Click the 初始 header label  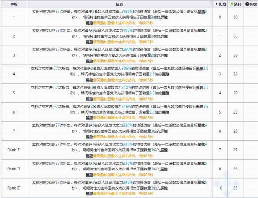pyautogui.click(x=222, y=4)
